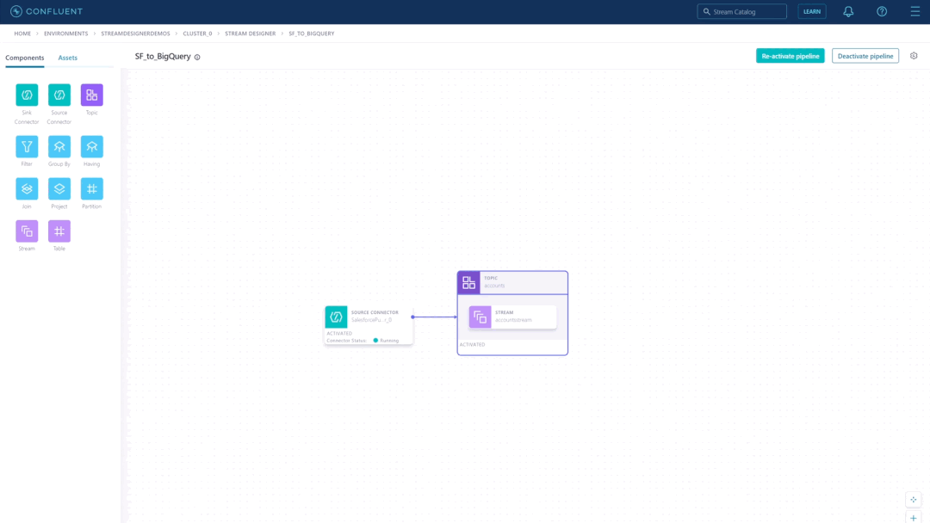Open CLUSTER_0 breadcrumb
Image resolution: width=930 pixels, height=523 pixels.
tap(197, 34)
